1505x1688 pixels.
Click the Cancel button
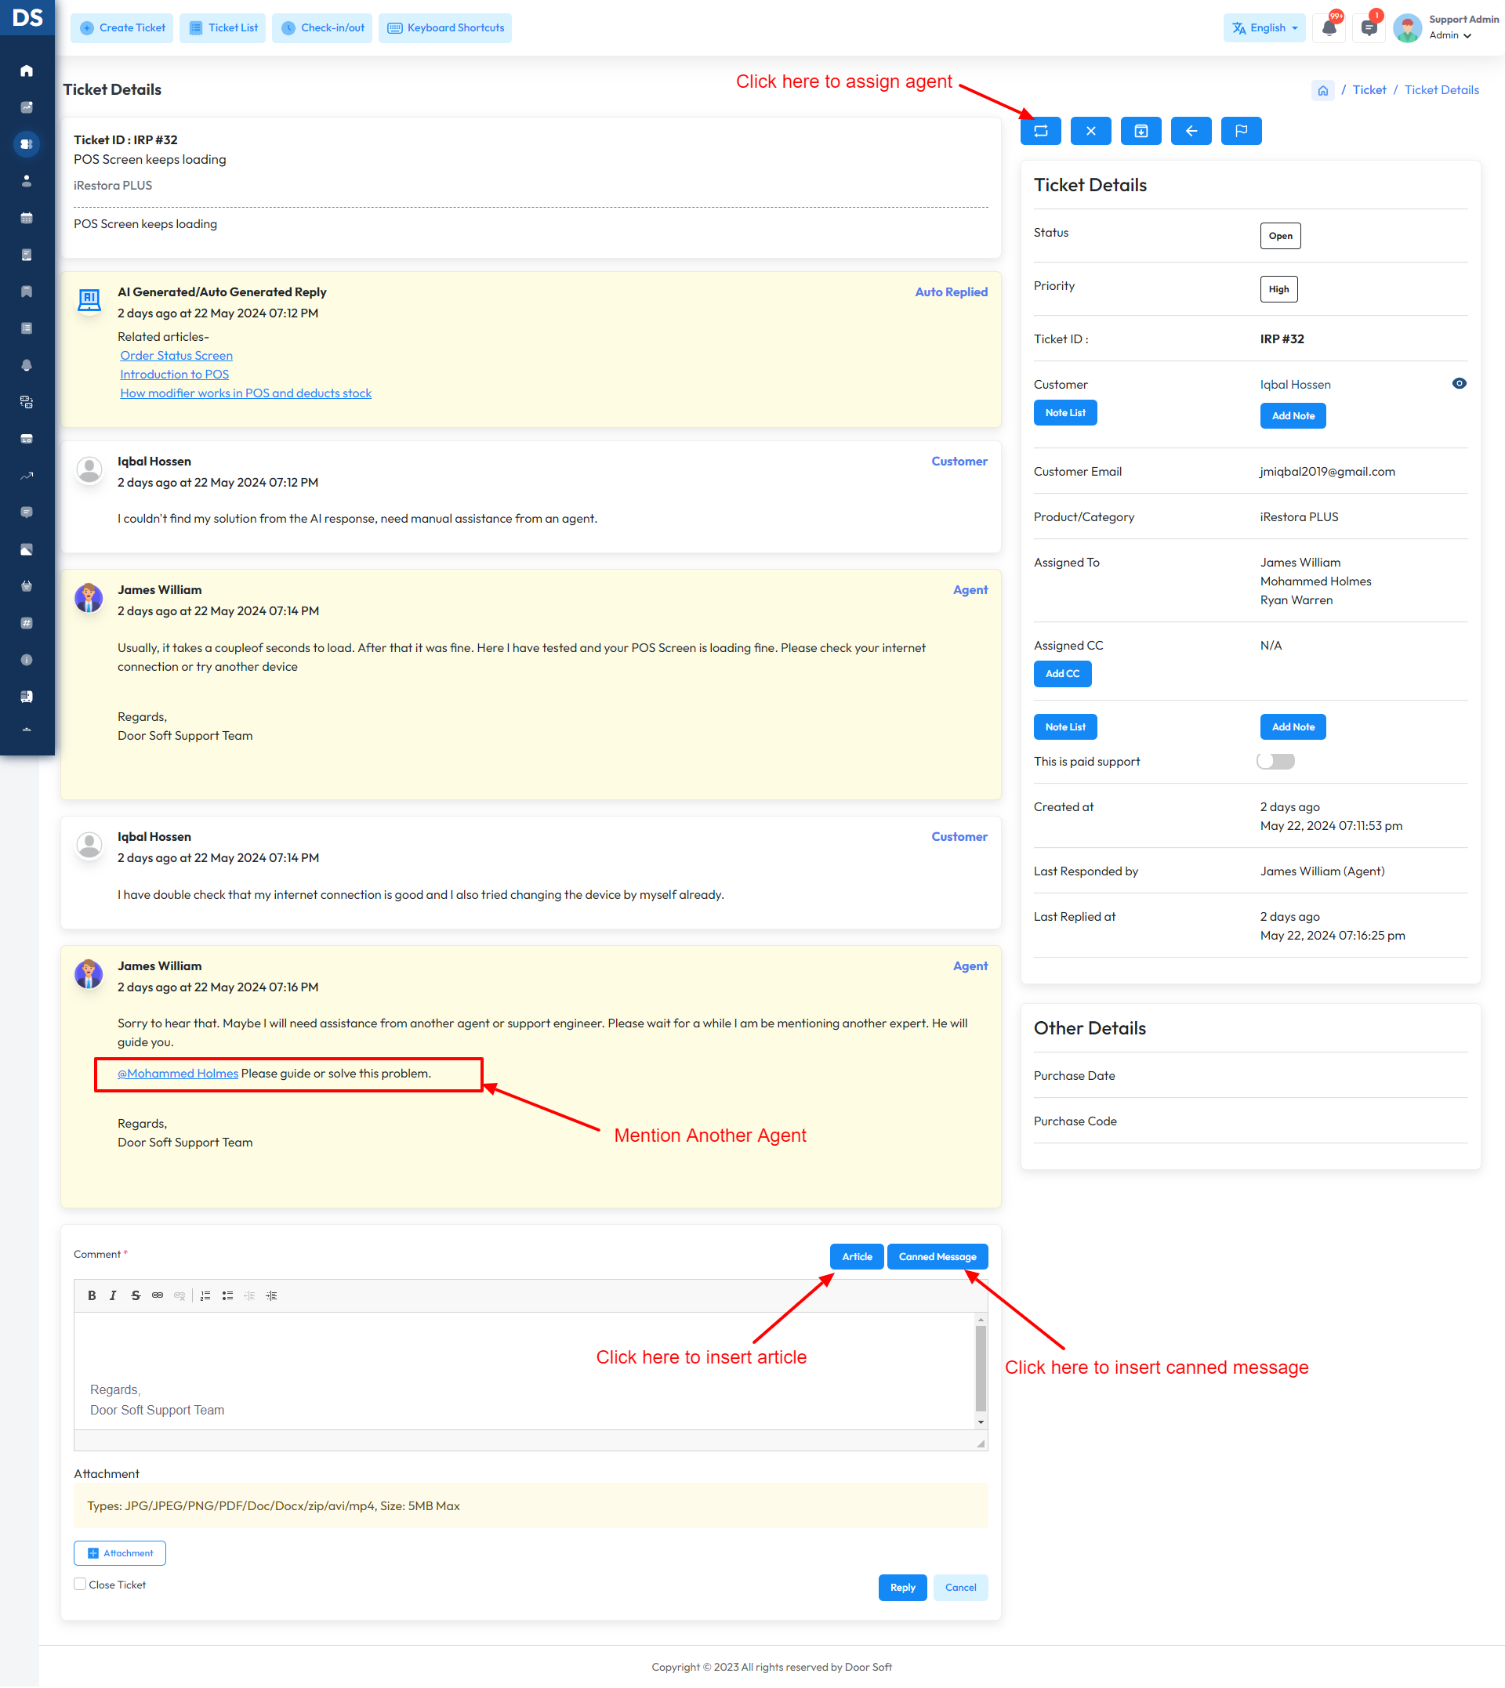click(961, 1588)
